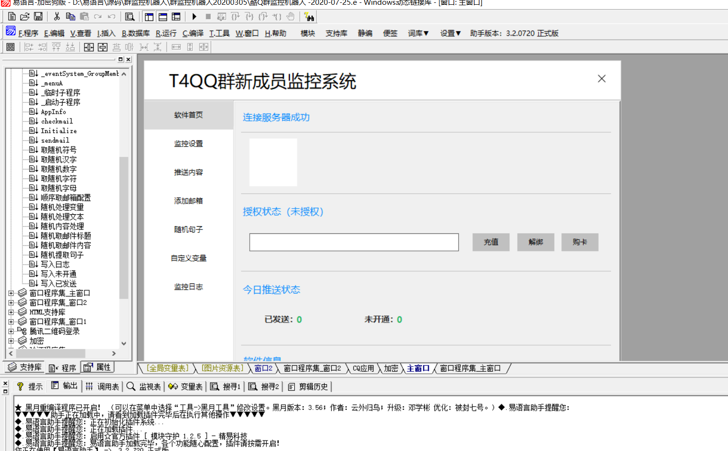The image size is (728, 451).
Task: Open the C.编译 menu
Action: 193,33
